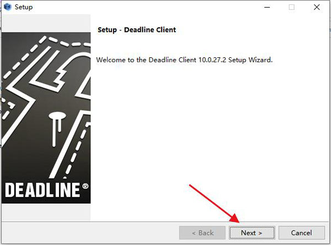Click the Next button to continue setup
The height and width of the screenshot is (245, 331).
point(252,233)
